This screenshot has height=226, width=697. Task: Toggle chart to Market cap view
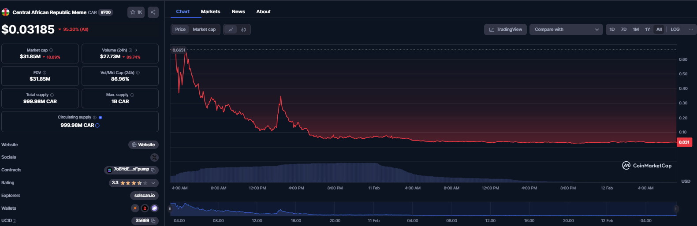[x=204, y=30]
